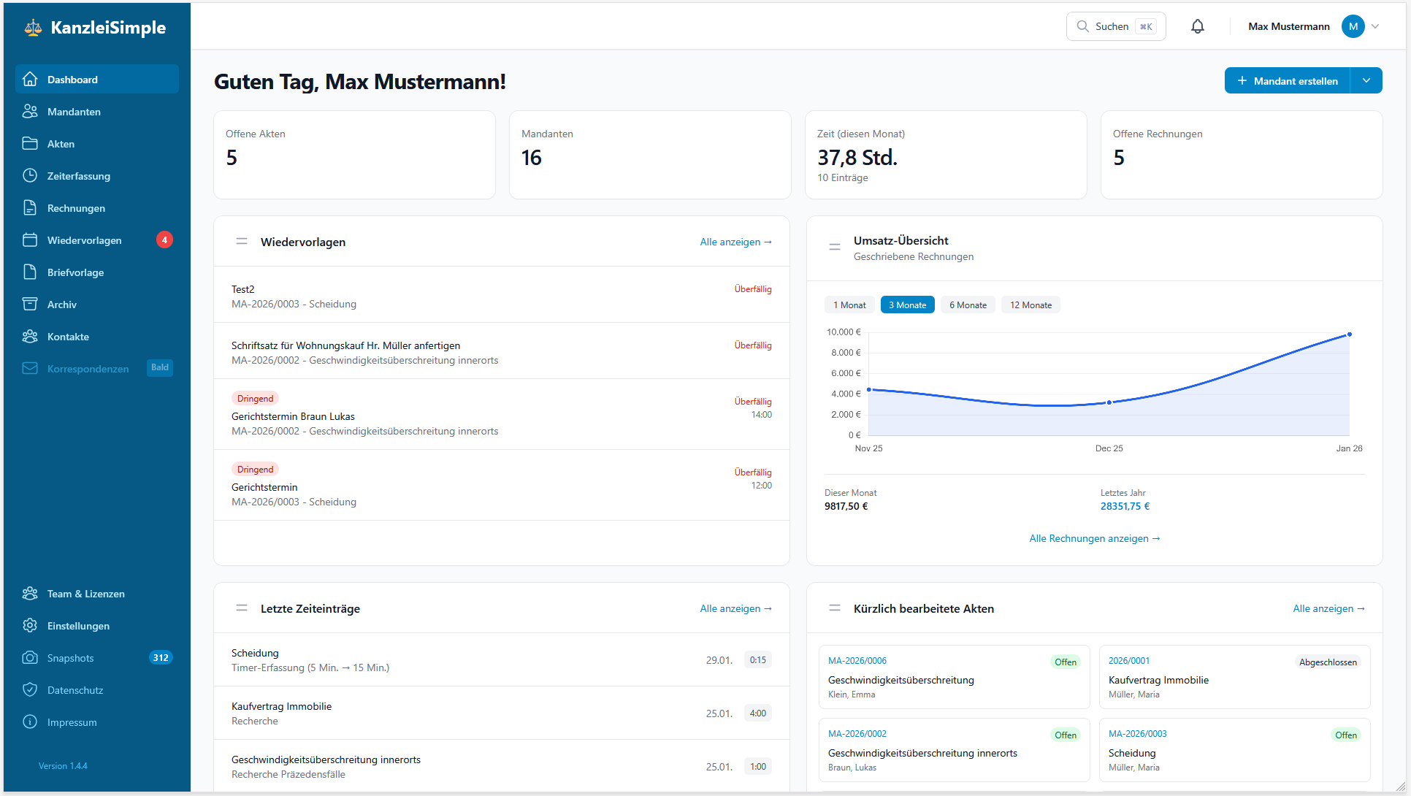Screen dimensions: 1411x796
Task: Switch to the Dashboard menu item
Action: point(72,80)
